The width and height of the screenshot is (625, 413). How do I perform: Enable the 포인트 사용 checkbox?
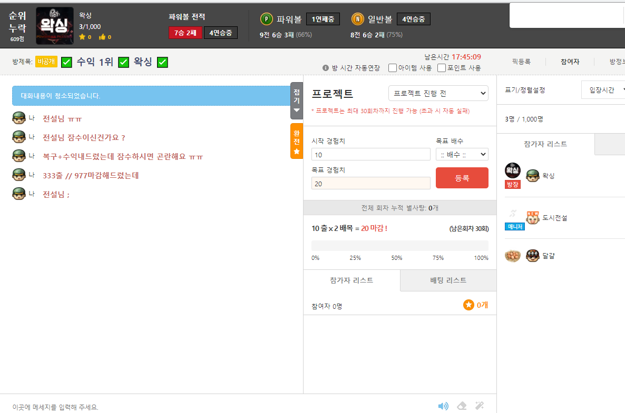(442, 68)
